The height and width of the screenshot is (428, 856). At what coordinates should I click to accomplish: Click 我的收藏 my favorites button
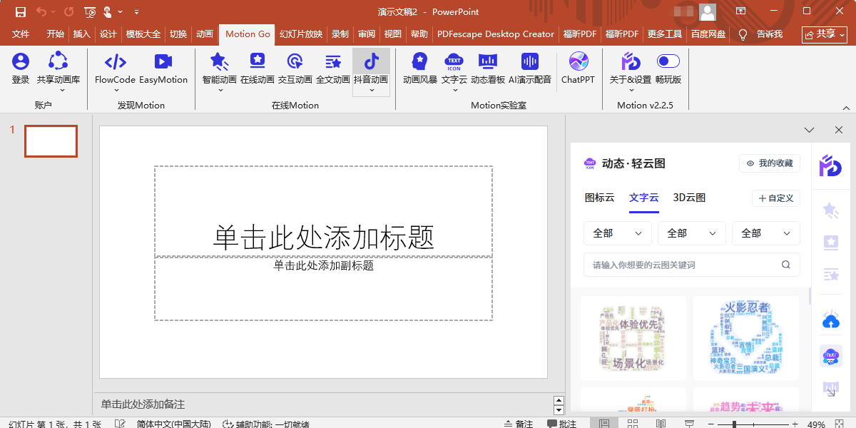click(769, 163)
